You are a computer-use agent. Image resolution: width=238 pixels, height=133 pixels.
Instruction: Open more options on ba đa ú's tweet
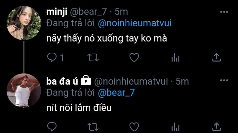[224, 81]
